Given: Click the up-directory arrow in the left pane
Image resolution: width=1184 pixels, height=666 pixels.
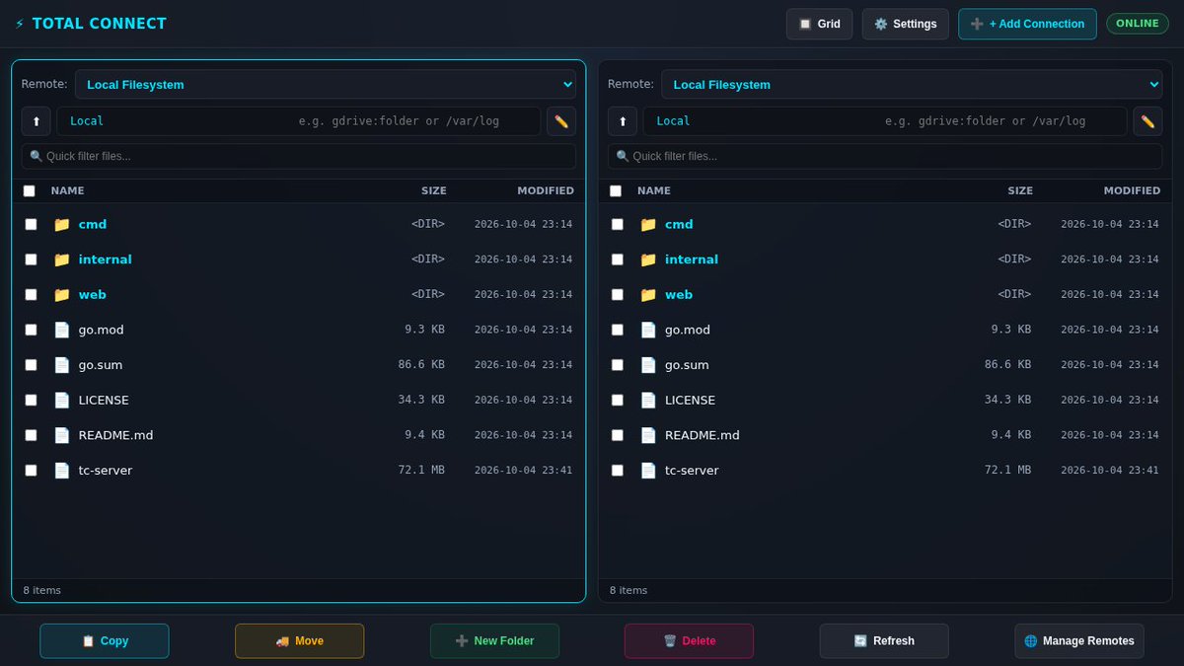Looking at the screenshot, I should pos(37,121).
